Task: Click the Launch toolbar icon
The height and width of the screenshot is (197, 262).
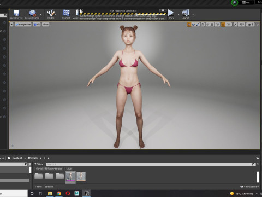Action: pos(186,14)
